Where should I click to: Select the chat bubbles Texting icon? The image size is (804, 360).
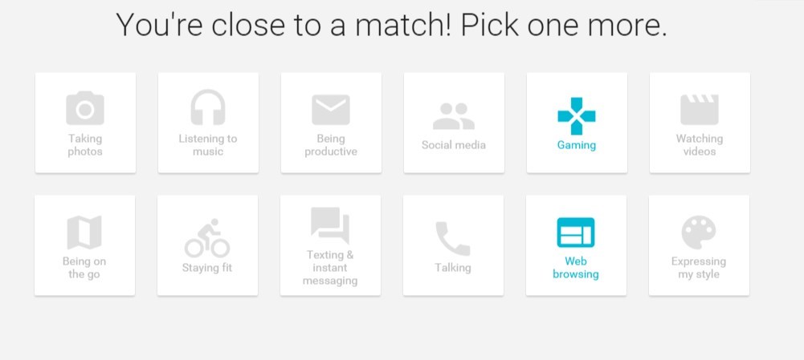(x=330, y=225)
